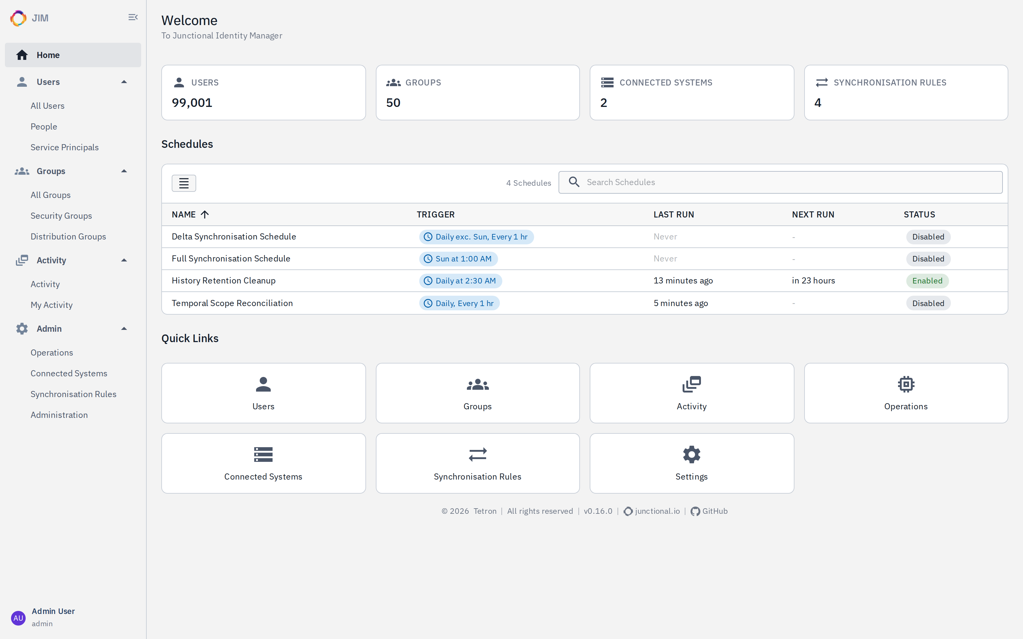Open the schedules table column menu button
Viewport: 1023px width, 639px height.
tap(184, 183)
